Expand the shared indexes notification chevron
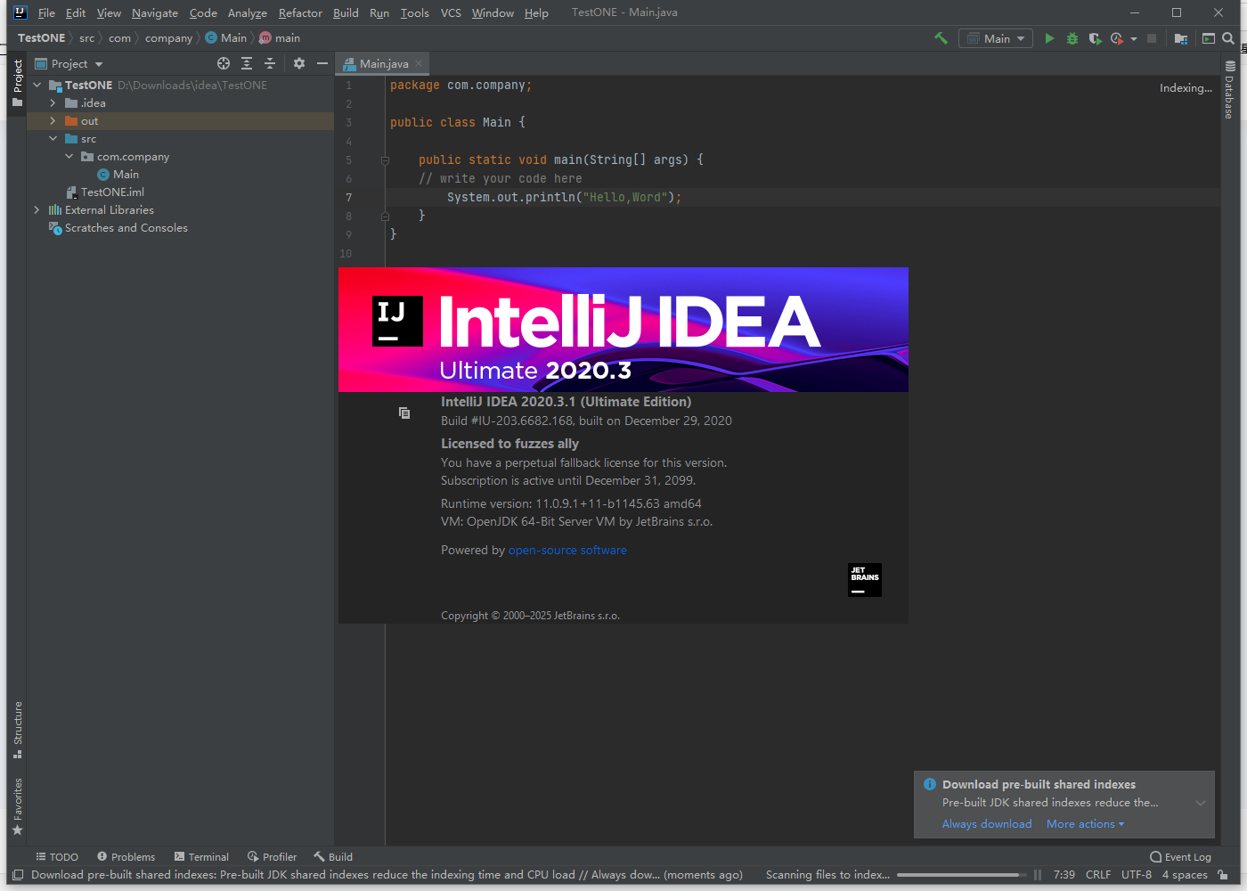 1200,803
